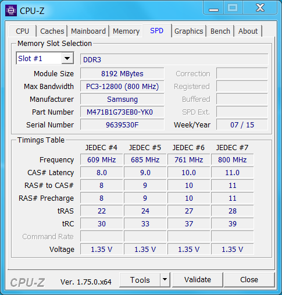This screenshot has width=282, height=295.
Task: Click the CPU-Z app icon in title bar
Action: click(11, 10)
